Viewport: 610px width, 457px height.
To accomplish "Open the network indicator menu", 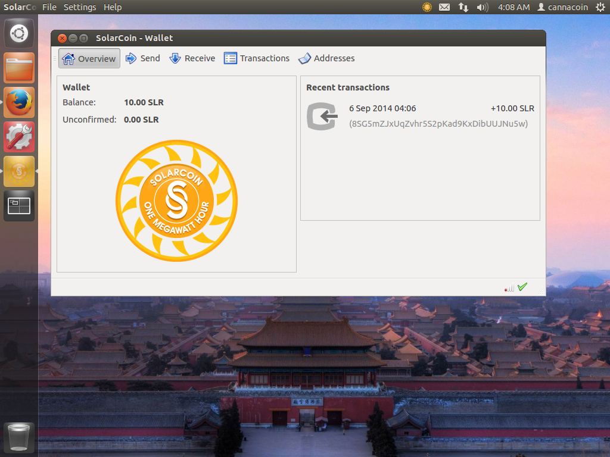I will (463, 7).
